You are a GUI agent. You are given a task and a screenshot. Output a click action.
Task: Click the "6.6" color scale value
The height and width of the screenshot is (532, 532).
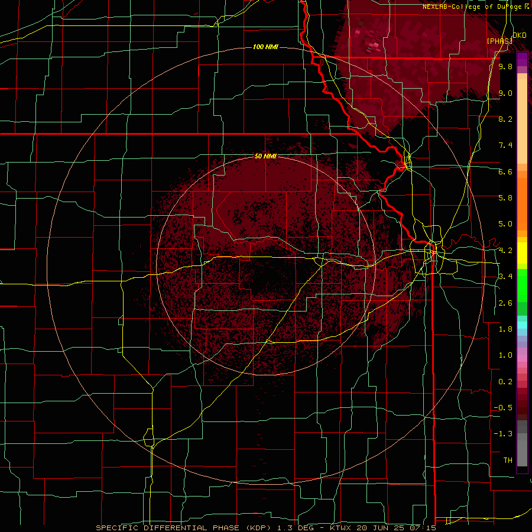505,171
